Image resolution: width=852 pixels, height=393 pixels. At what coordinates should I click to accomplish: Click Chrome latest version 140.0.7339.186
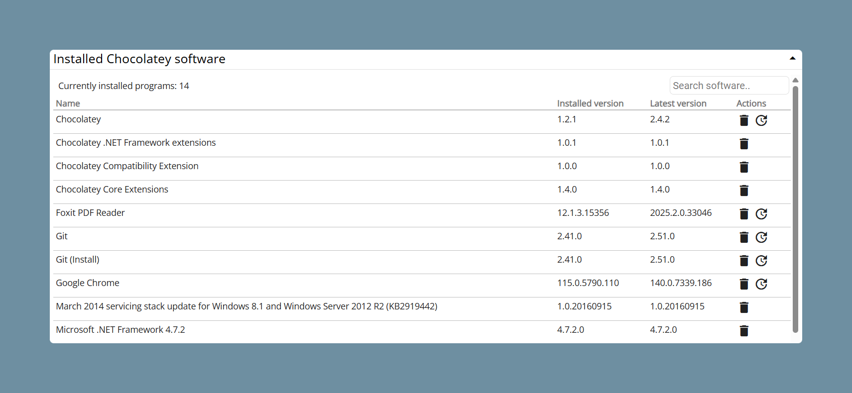pos(681,283)
